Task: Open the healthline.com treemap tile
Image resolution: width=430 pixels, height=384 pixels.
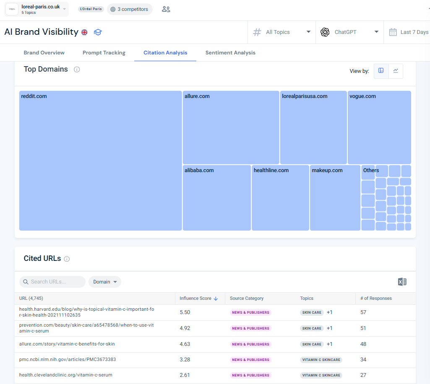Action: [x=280, y=198]
